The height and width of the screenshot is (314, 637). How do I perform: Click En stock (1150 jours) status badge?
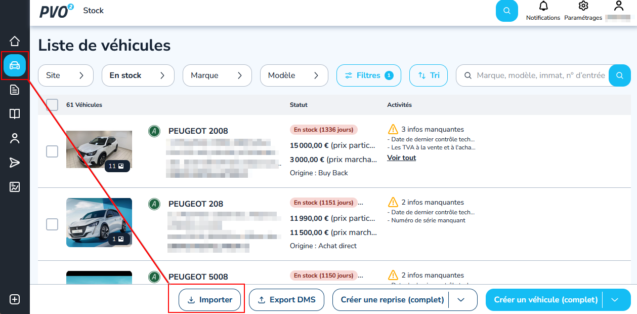(x=324, y=276)
